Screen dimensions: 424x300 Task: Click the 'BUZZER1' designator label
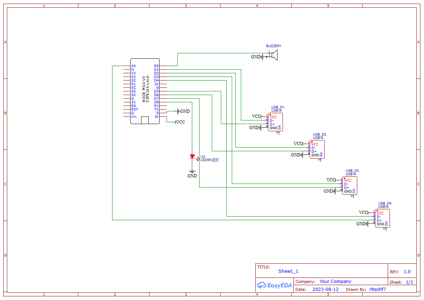[x=273, y=46]
